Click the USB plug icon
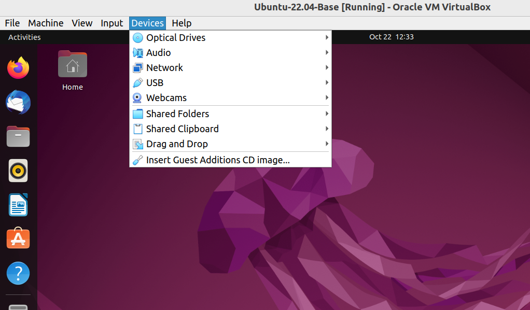 click(x=138, y=83)
